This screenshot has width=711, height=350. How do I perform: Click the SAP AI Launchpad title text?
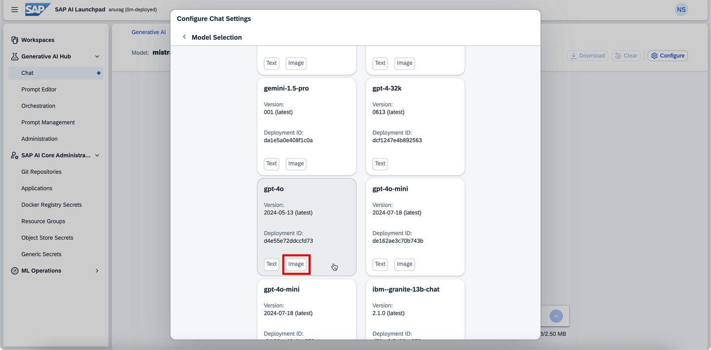pos(80,9)
